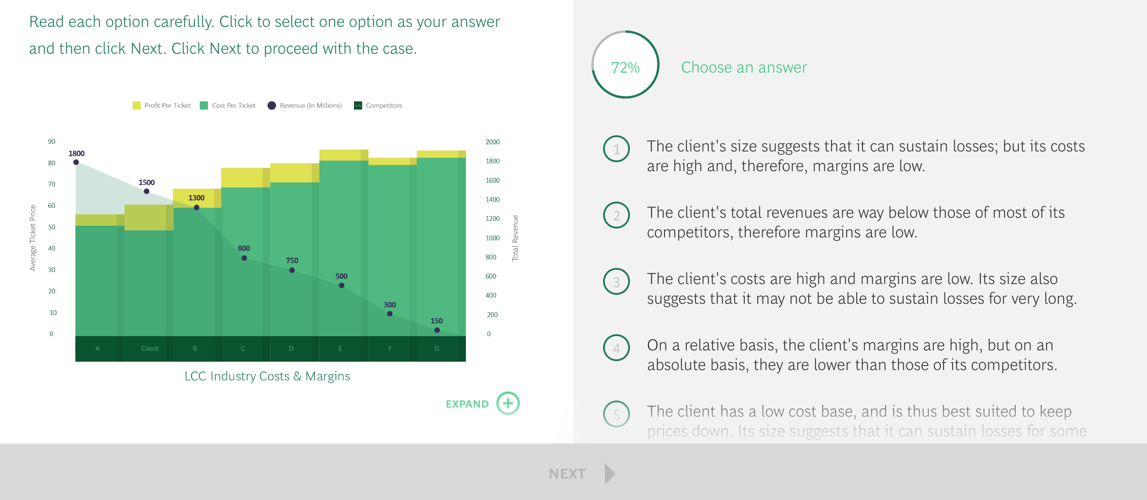
Task: Select answer option 2 radio circle
Action: (x=617, y=215)
